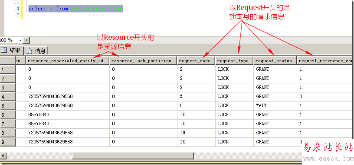This screenshot has height=165, width=354.
Task: Click the WAIT status cell in row 5
Action: point(275,105)
